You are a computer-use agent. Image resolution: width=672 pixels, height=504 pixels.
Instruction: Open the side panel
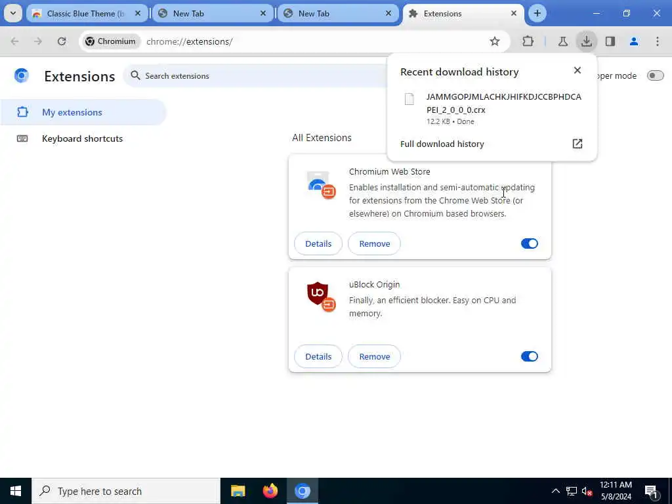click(610, 41)
